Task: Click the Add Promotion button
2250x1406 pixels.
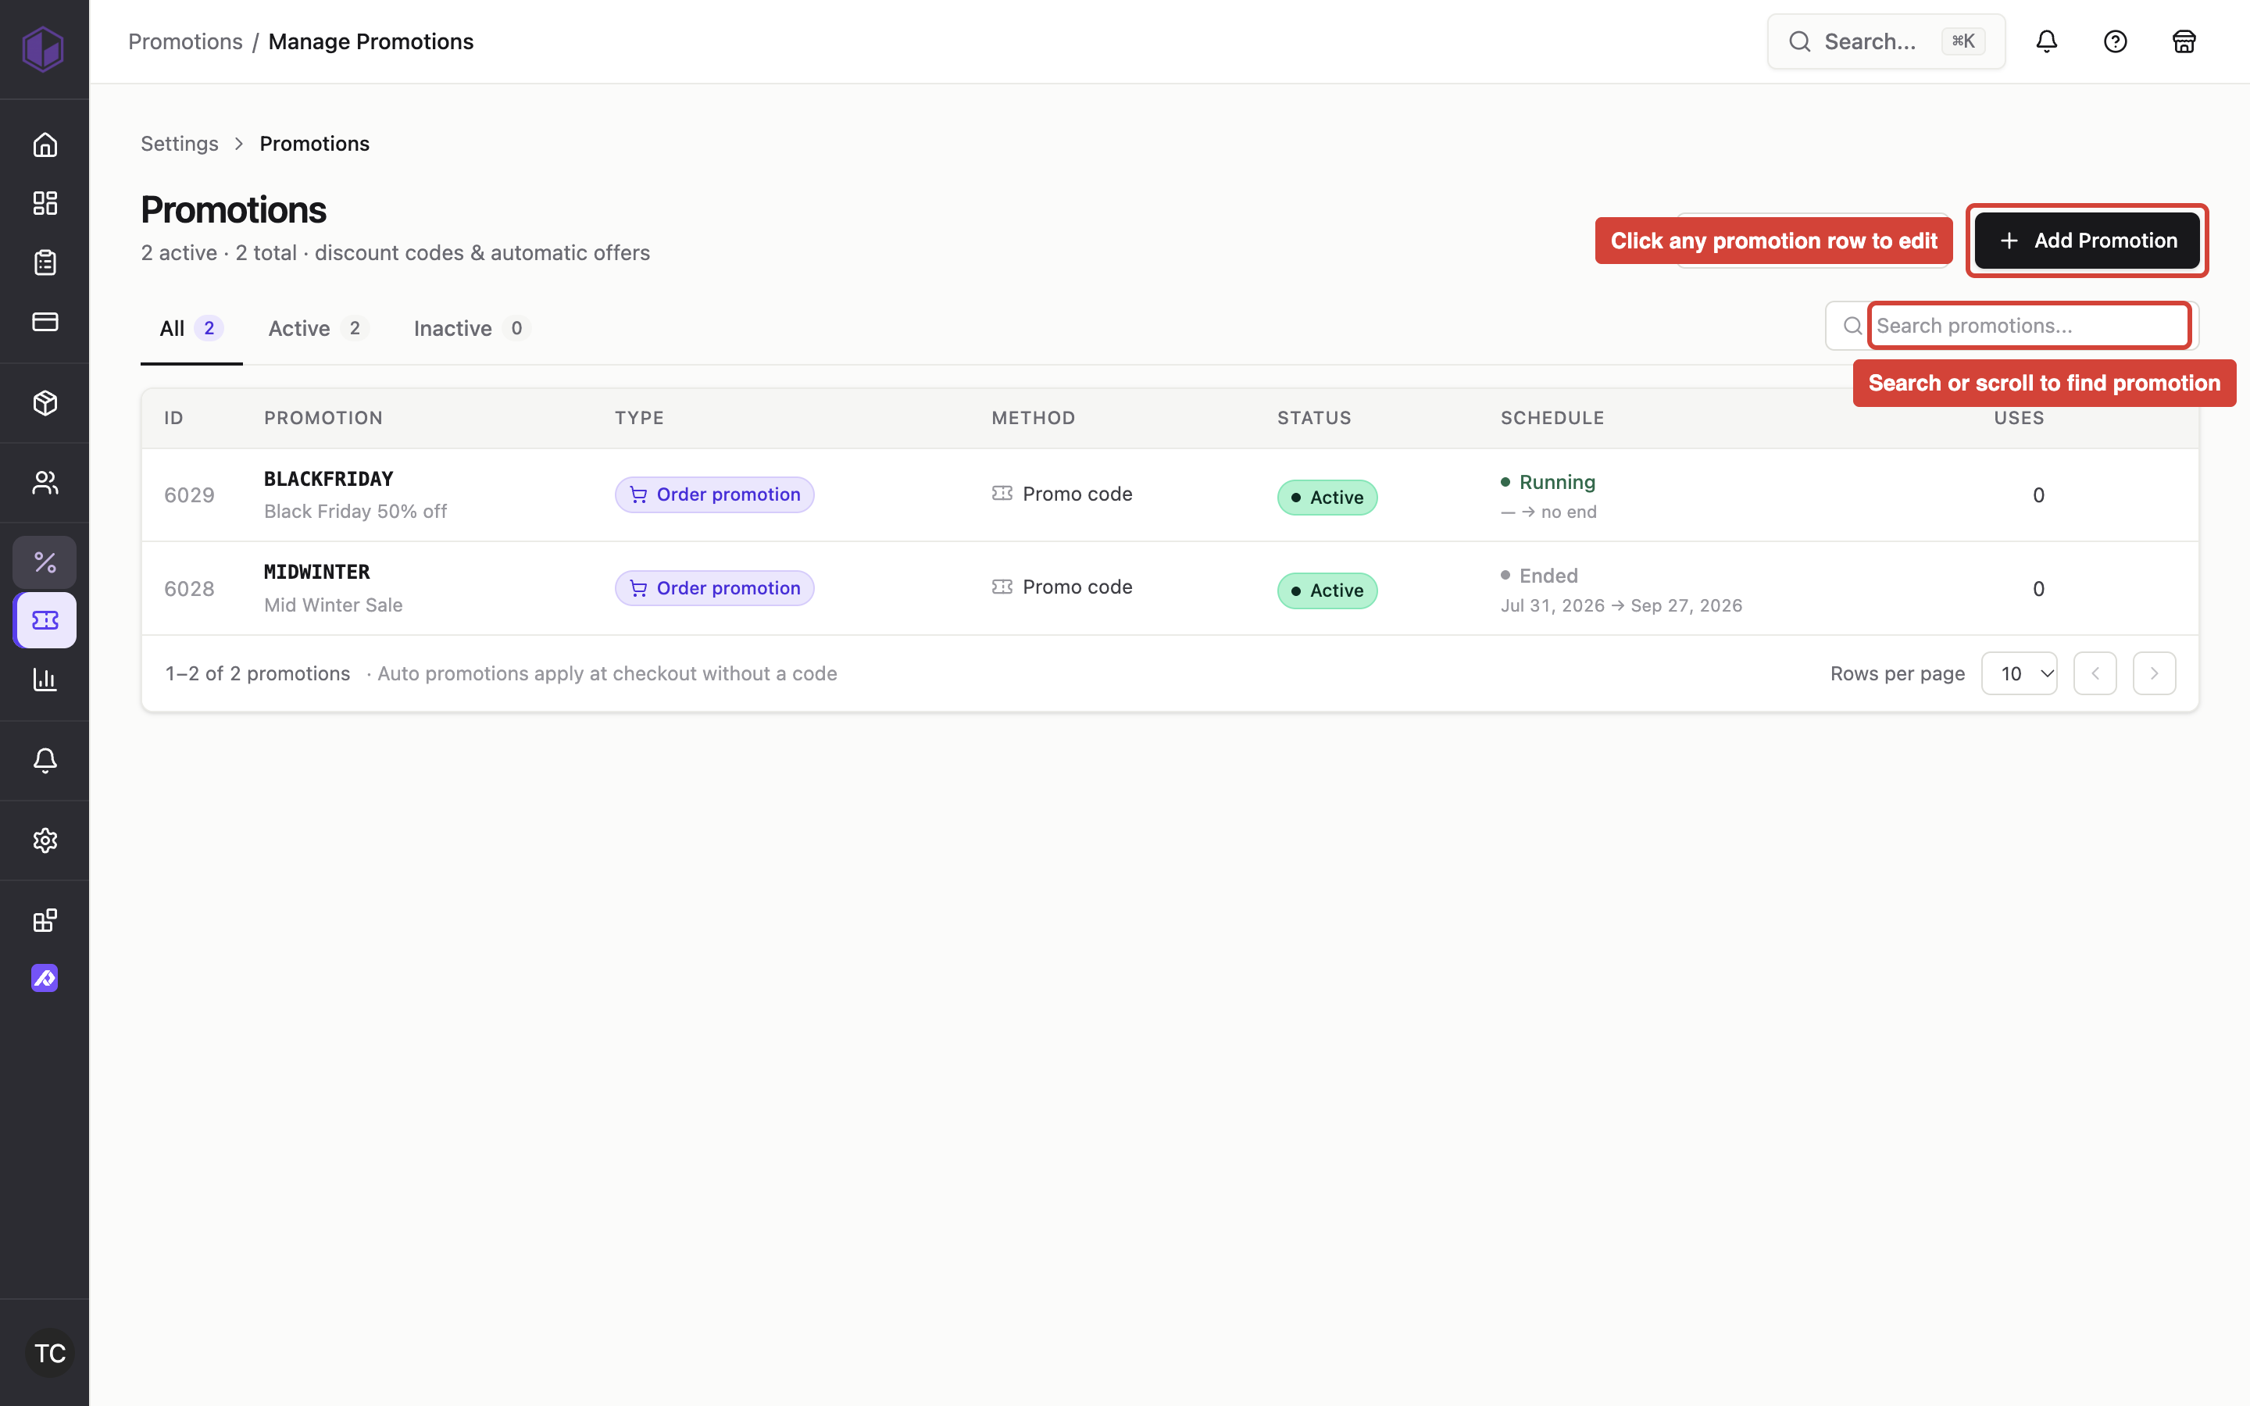Action: point(2087,241)
